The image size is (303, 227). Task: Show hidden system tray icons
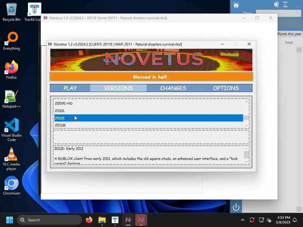pos(243,220)
